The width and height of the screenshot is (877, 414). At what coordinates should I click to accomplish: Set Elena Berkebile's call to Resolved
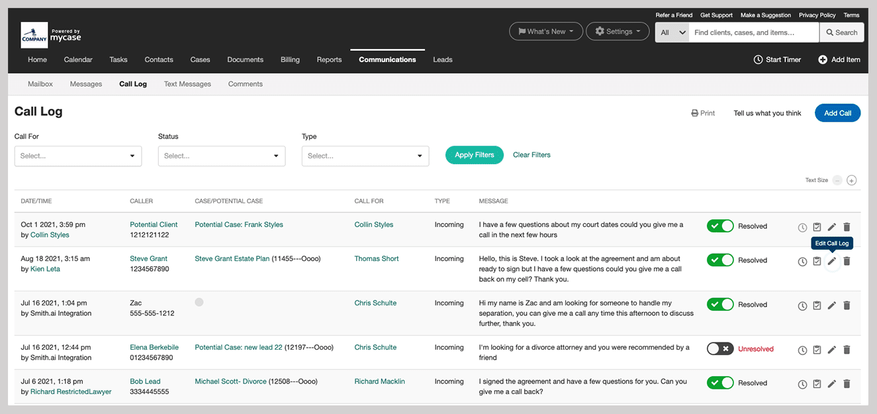720,348
